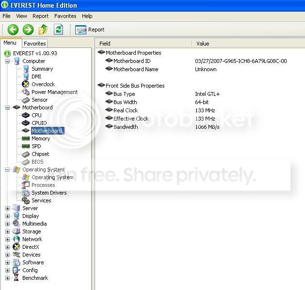The image size is (305, 290).
Task: Expand the DirectX tree node
Action: tap(7, 247)
